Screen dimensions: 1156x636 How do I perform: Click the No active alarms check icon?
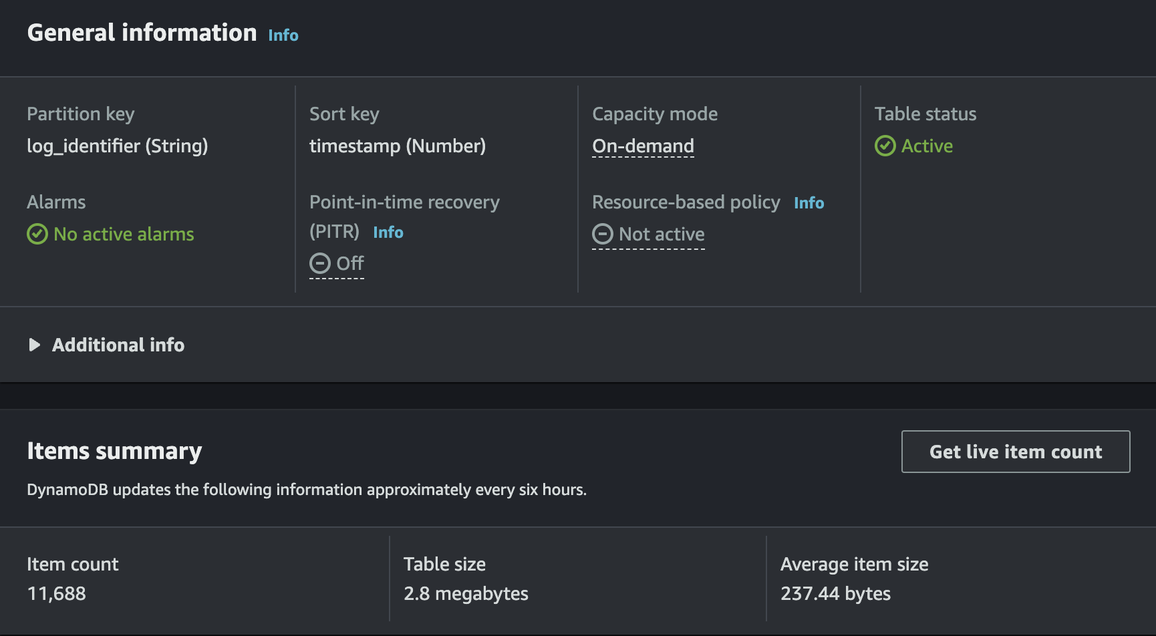point(37,234)
